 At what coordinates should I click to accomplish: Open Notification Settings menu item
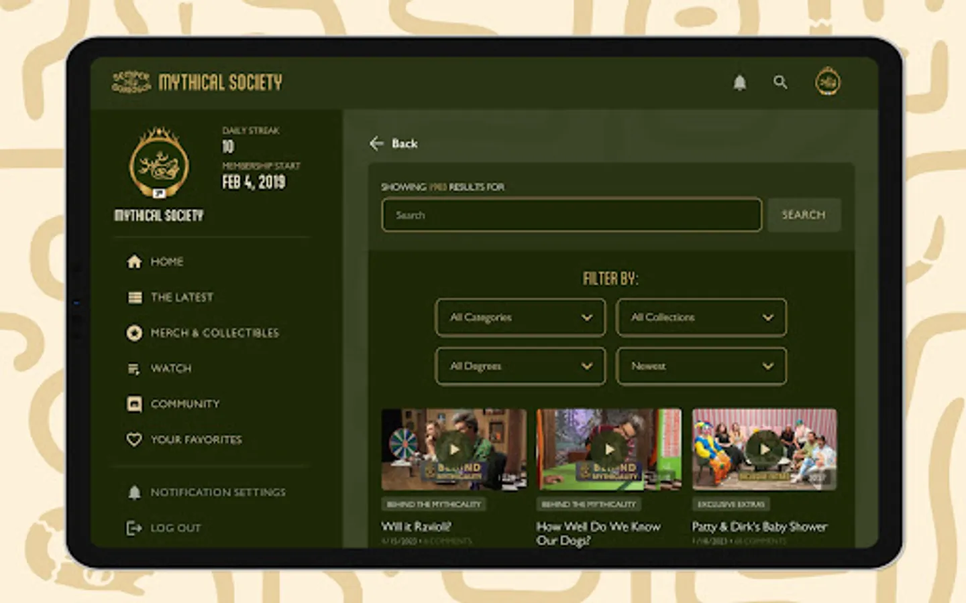218,492
